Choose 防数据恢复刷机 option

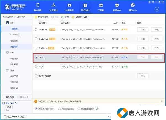(79, 109)
